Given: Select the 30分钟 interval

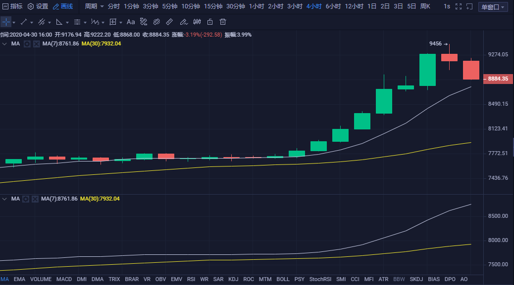Looking at the screenshot, I should 236,6.
